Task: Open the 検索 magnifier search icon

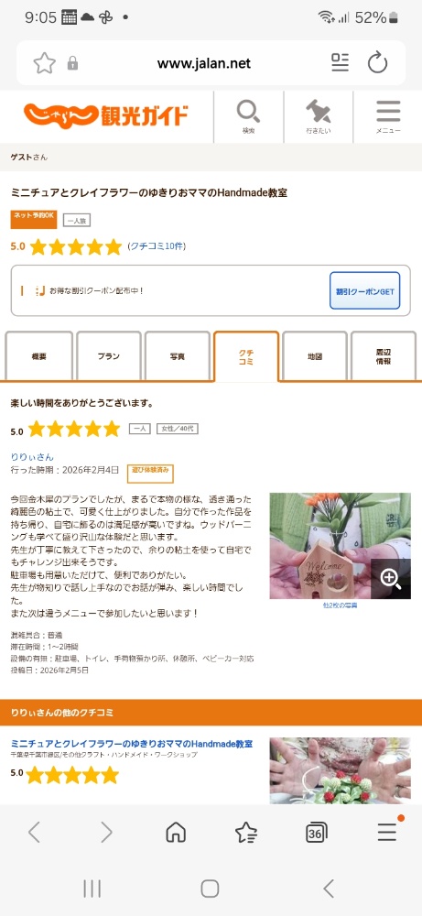Action: coord(249,117)
